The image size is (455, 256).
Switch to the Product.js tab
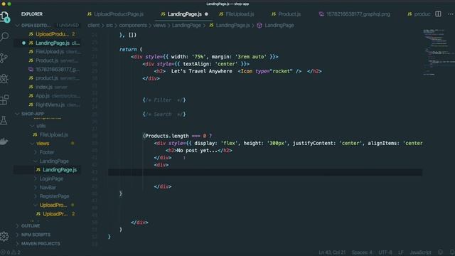tap(286, 14)
